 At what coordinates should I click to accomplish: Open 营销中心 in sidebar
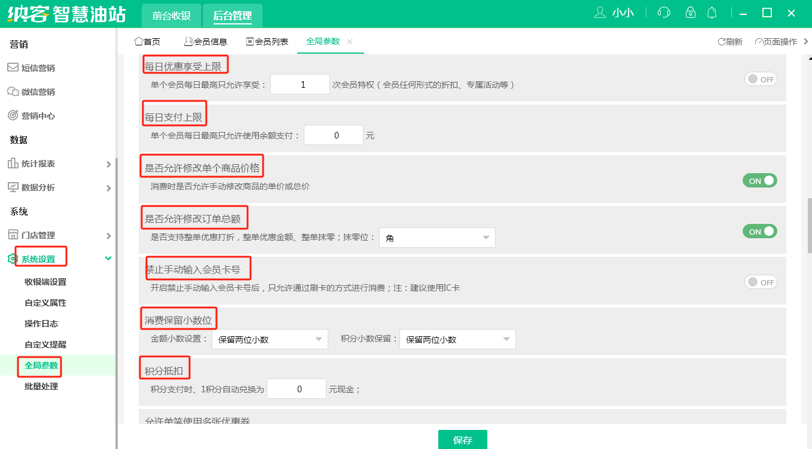(x=38, y=116)
